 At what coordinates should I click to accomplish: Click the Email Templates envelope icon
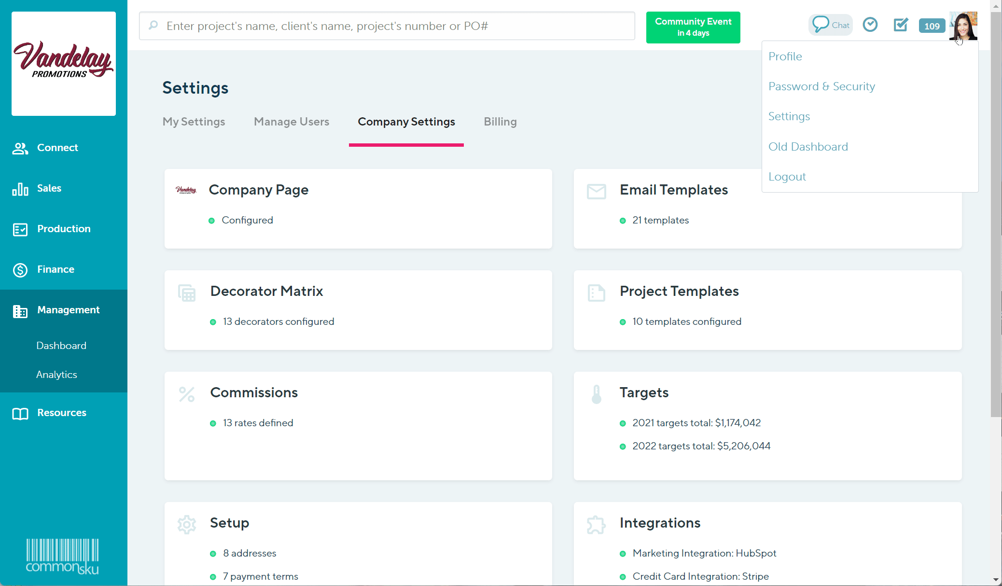(x=597, y=191)
